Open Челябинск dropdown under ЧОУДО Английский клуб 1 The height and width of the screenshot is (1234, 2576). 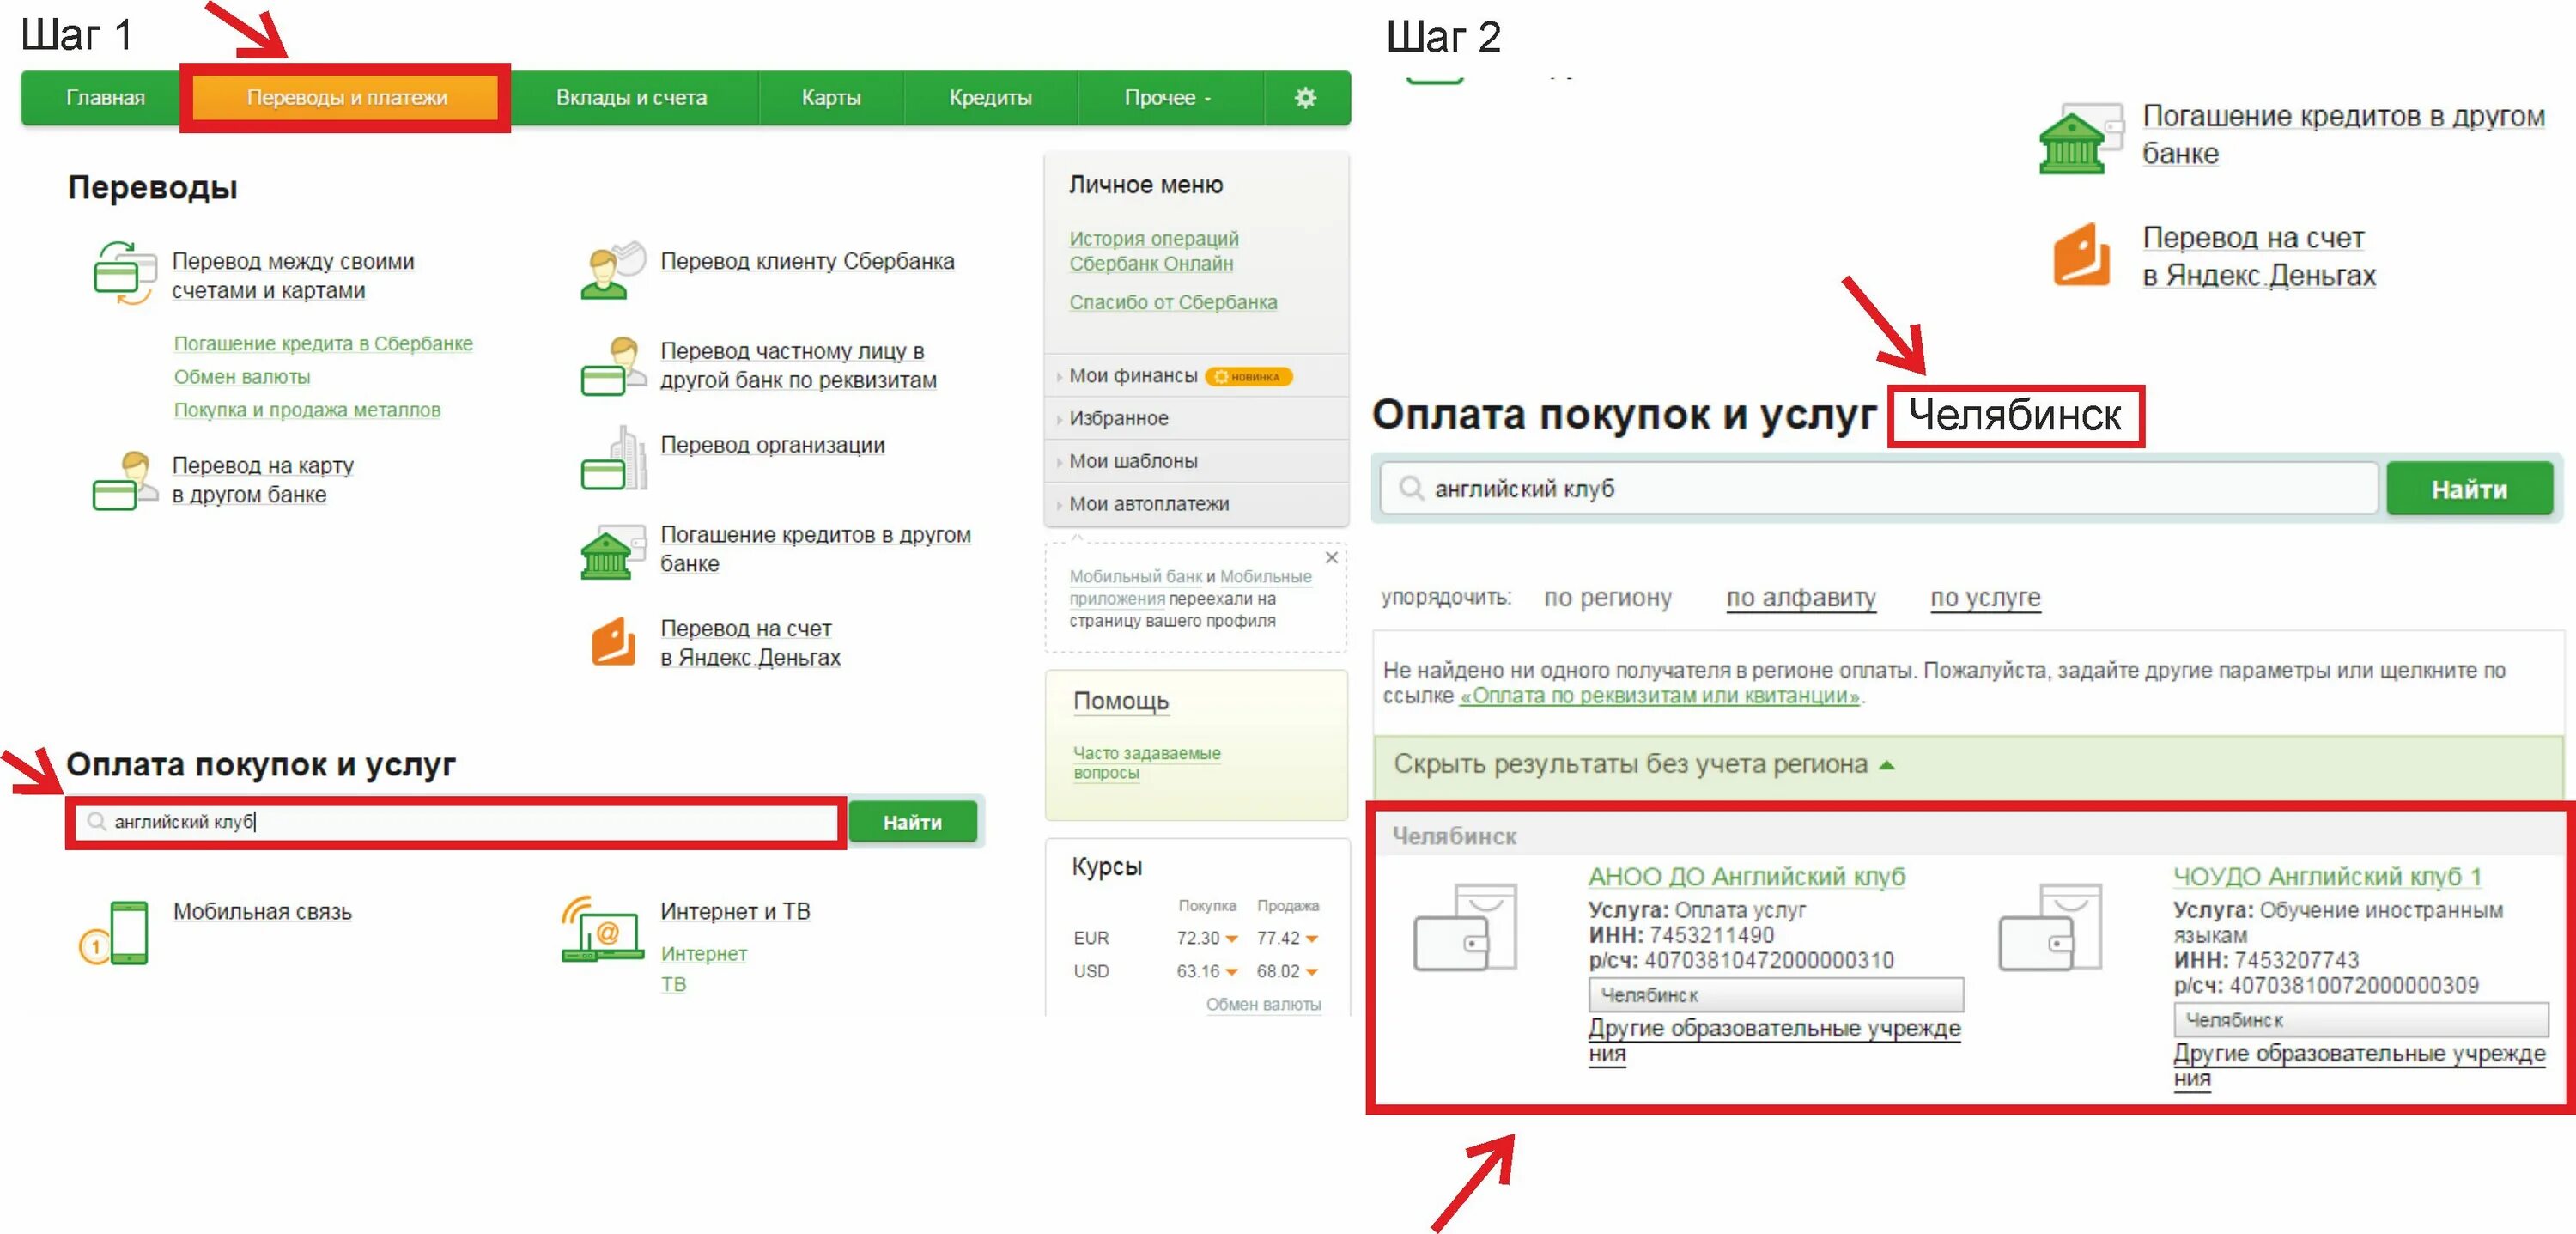point(2360,1020)
